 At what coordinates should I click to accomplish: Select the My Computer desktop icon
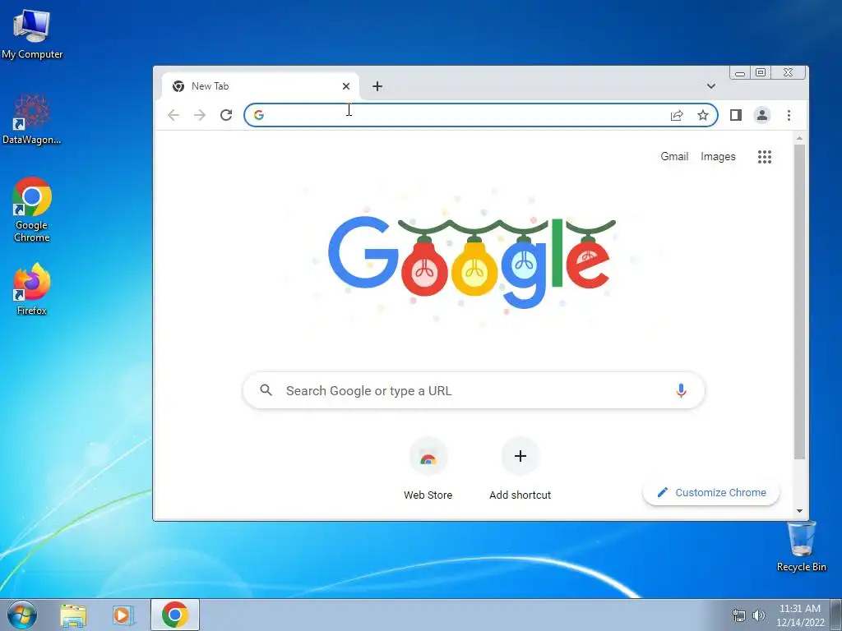pyautogui.click(x=32, y=33)
